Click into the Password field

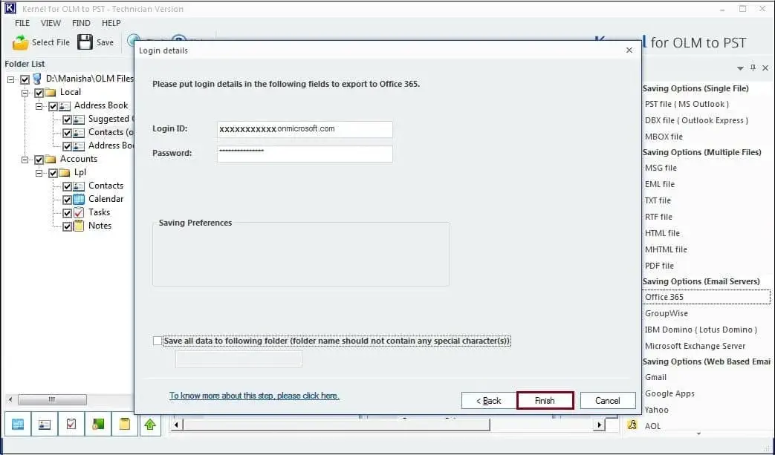305,154
